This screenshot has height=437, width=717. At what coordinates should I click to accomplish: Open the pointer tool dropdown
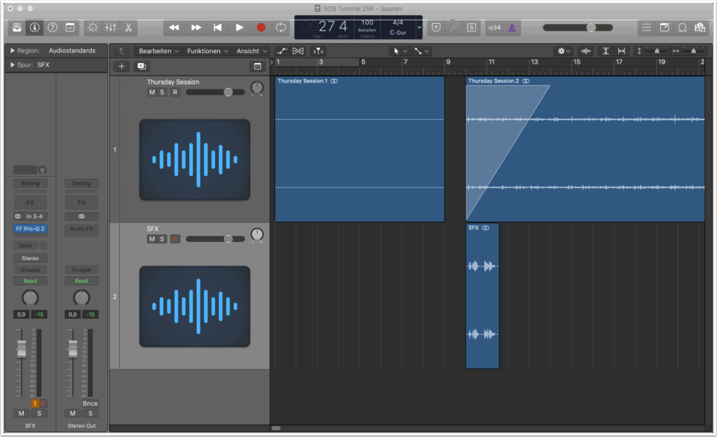[x=399, y=51]
